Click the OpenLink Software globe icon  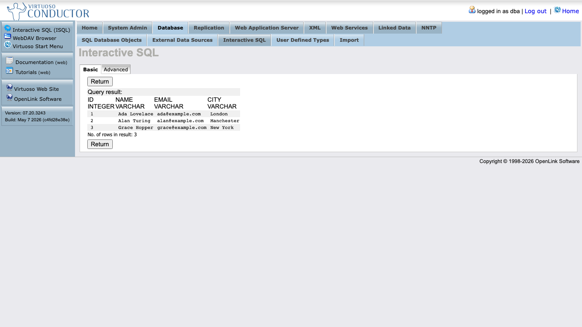[10, 97]
